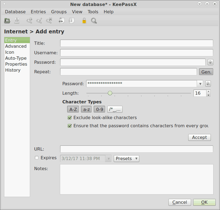Screen dimensions: 220x210
Task: Open the Entries menu
Action: point(38,12)
